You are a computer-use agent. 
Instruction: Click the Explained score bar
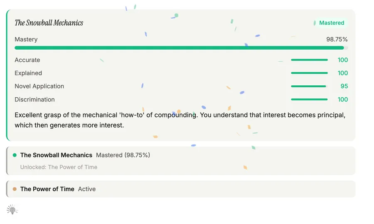coord(309,73)
